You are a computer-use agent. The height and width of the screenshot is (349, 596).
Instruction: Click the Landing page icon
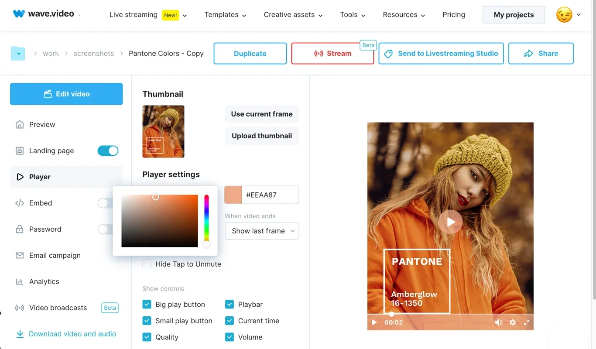coord(20,151)
